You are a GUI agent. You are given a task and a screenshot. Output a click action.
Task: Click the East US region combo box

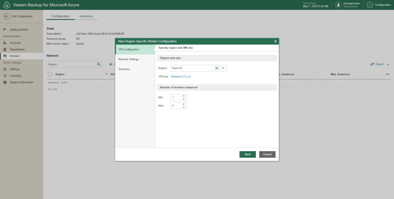pyautogui.click(x=198, y=68)
